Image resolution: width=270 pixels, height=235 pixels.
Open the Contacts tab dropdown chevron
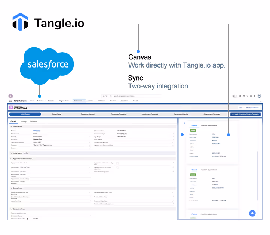coord(56,101)
